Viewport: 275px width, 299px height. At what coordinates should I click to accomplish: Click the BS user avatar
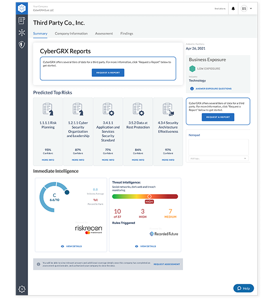click(244, 9)
